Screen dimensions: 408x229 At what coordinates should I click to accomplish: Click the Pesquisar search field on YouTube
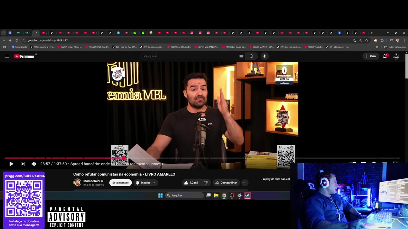click(x=190, y=56)
